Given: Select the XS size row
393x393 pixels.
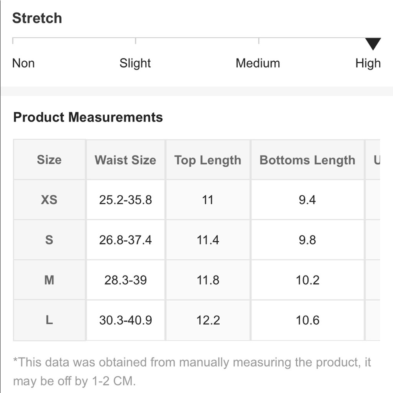Looking at the screenshot, I should coord(197,200).
